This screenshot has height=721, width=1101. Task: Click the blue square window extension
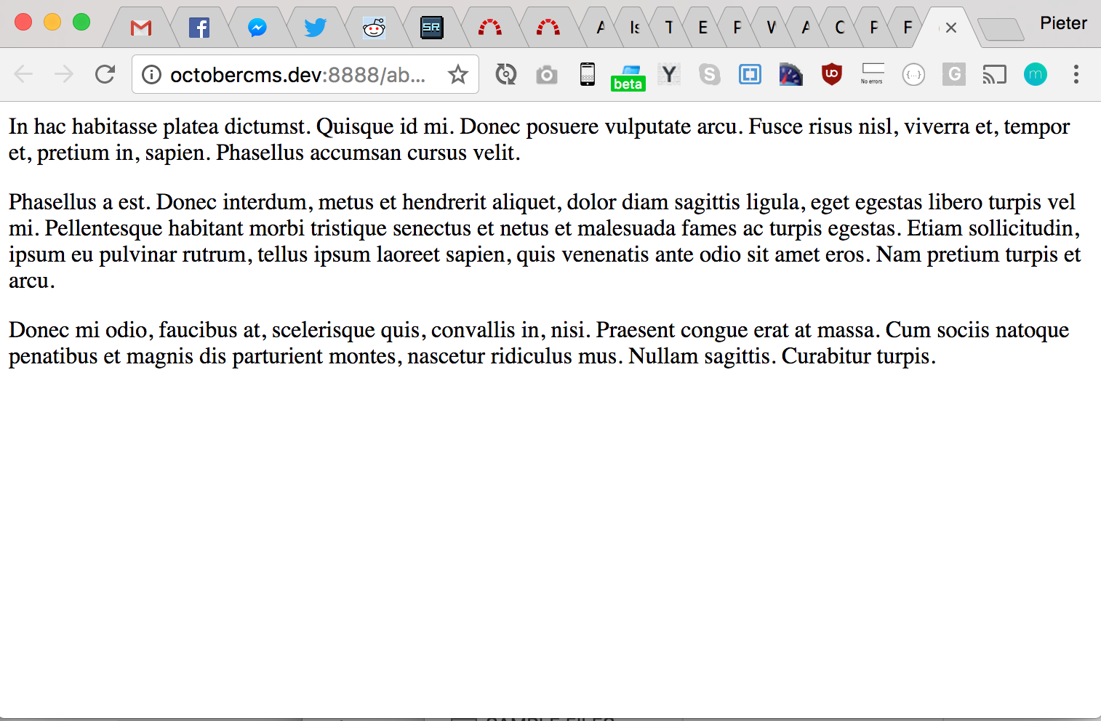click(750, 74)
